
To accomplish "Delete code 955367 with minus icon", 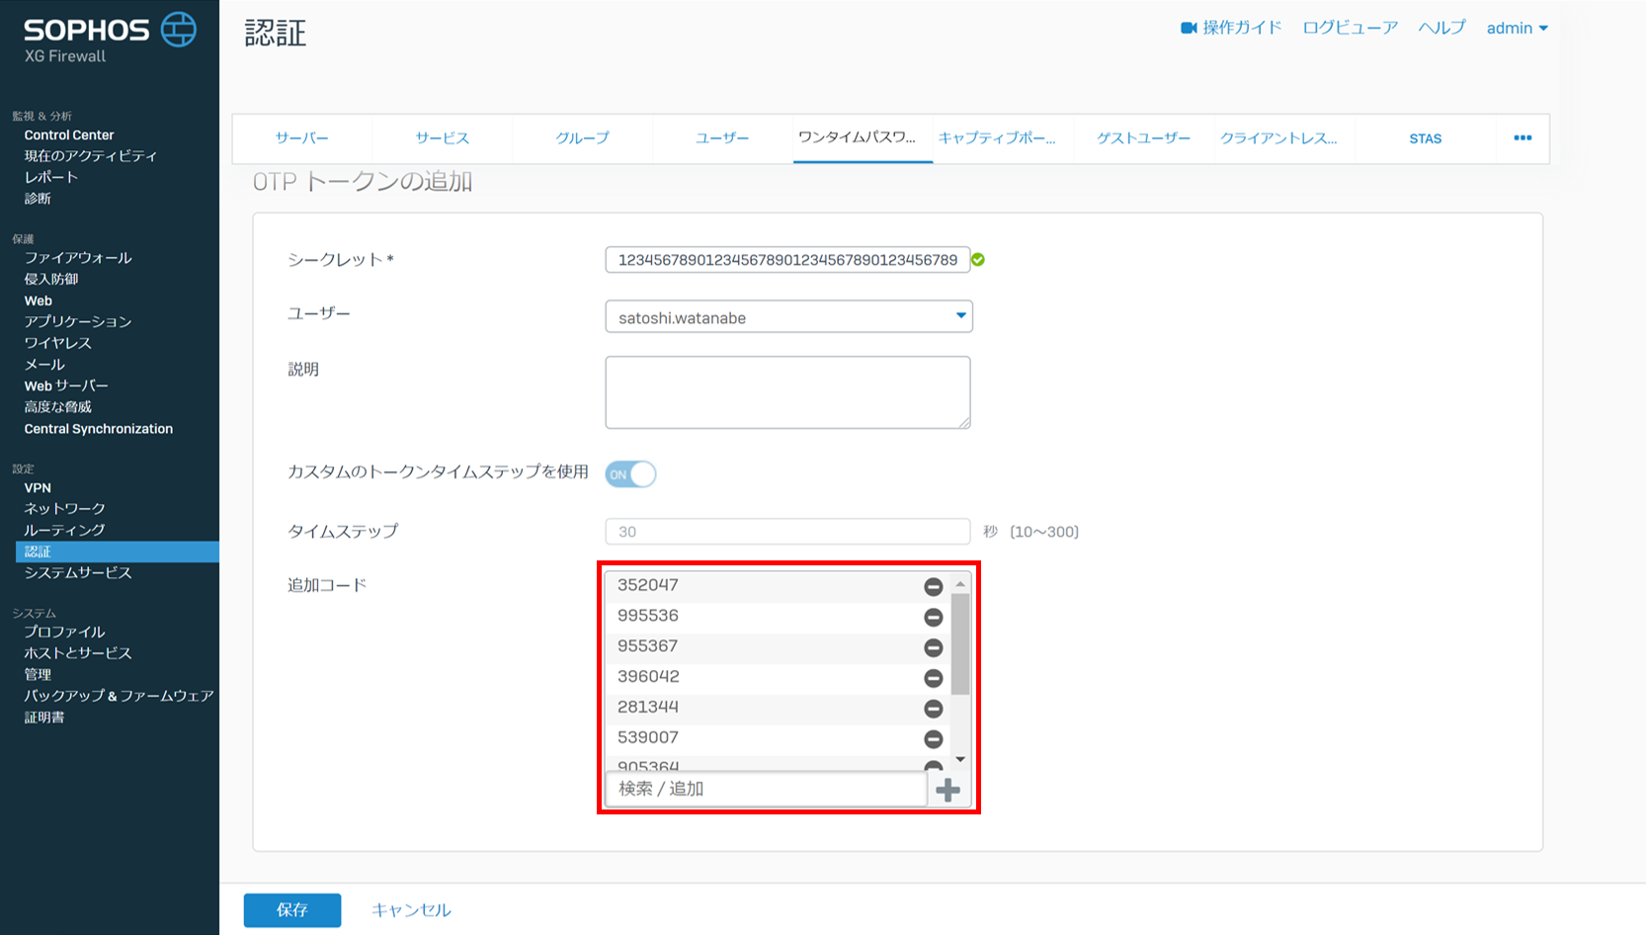I will [933, 648].
